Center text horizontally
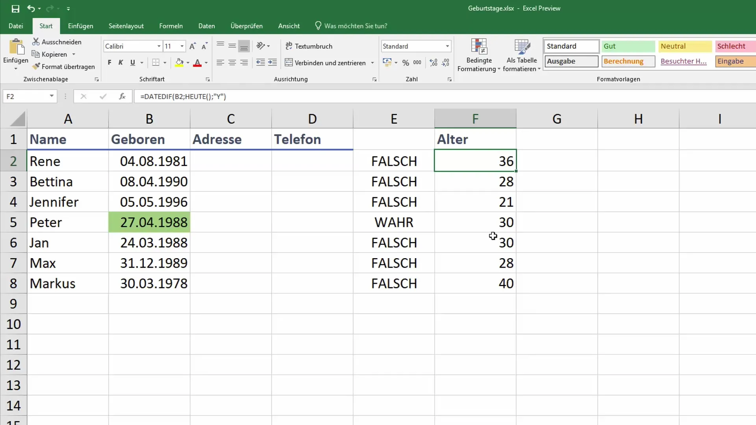 point(232,63)
